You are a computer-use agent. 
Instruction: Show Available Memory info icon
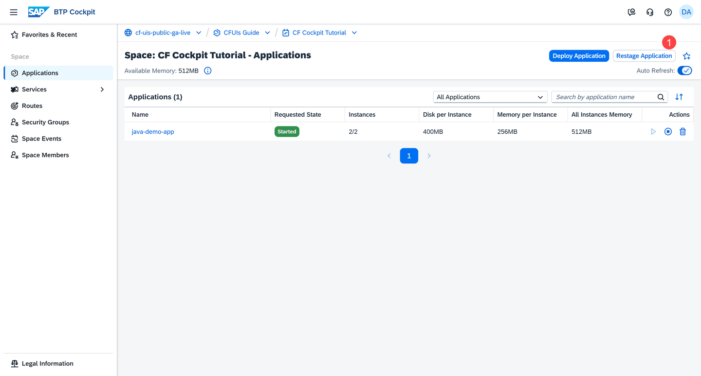(x=208, y=71)
